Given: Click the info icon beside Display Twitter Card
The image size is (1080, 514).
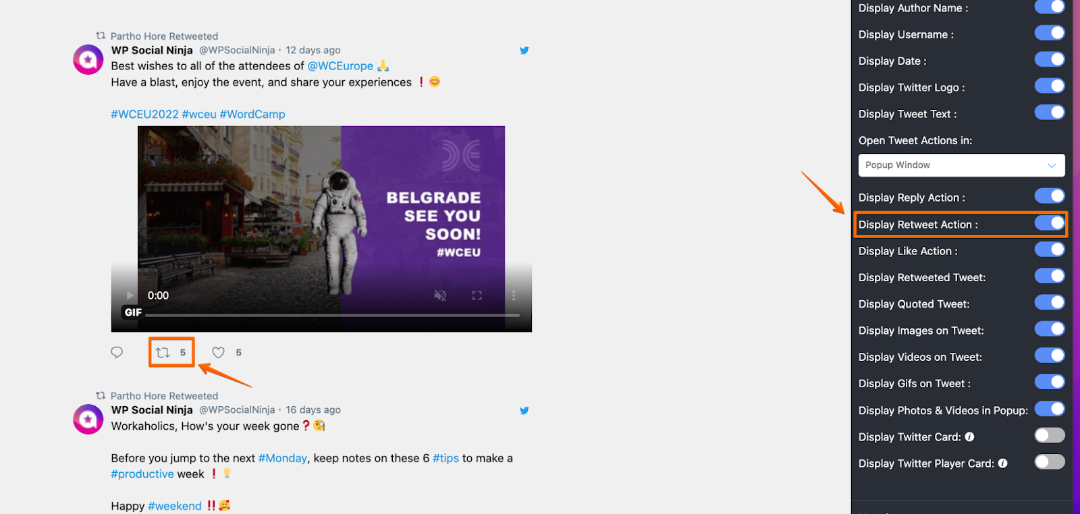Looking at the screenshot, I should pyautogui.click(x=969, y=436).
